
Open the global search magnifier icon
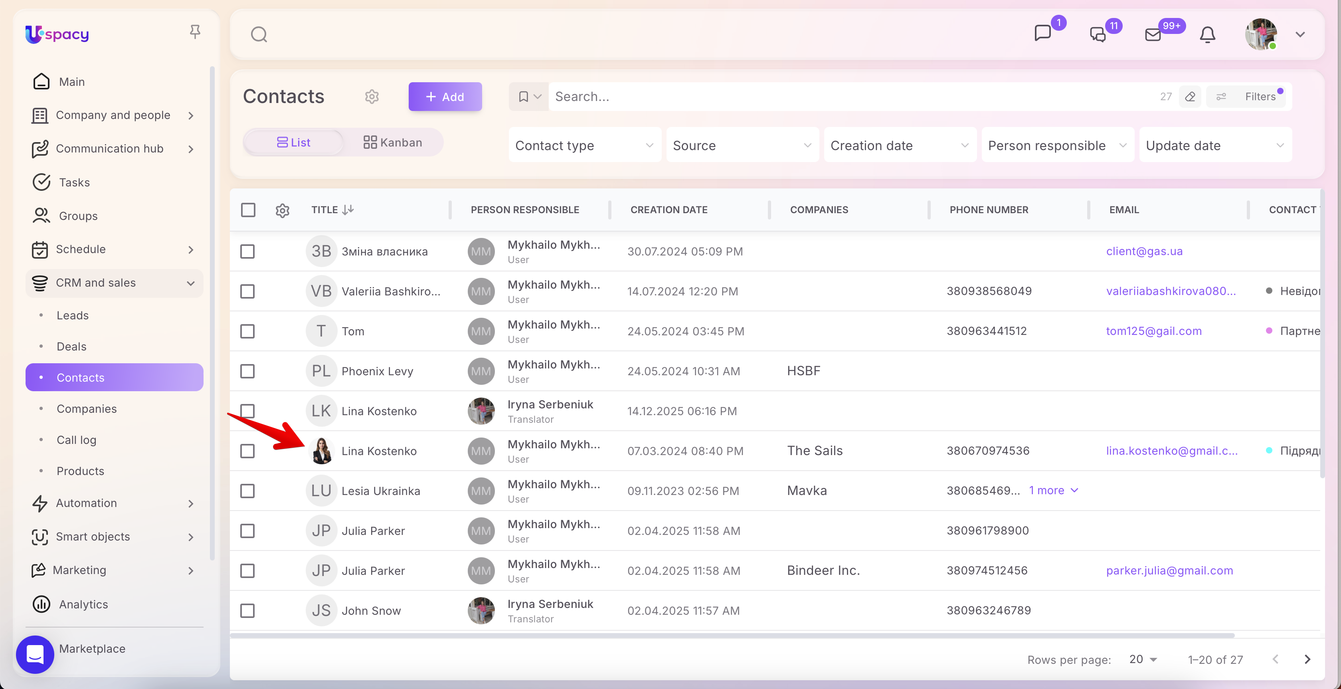pyautogui.click(x=259, y=35)
